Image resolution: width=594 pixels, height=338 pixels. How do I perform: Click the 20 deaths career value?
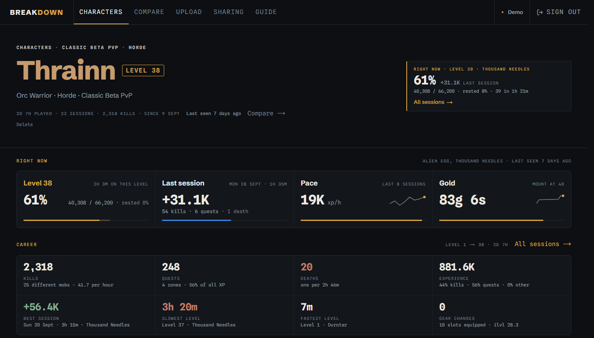306,267
